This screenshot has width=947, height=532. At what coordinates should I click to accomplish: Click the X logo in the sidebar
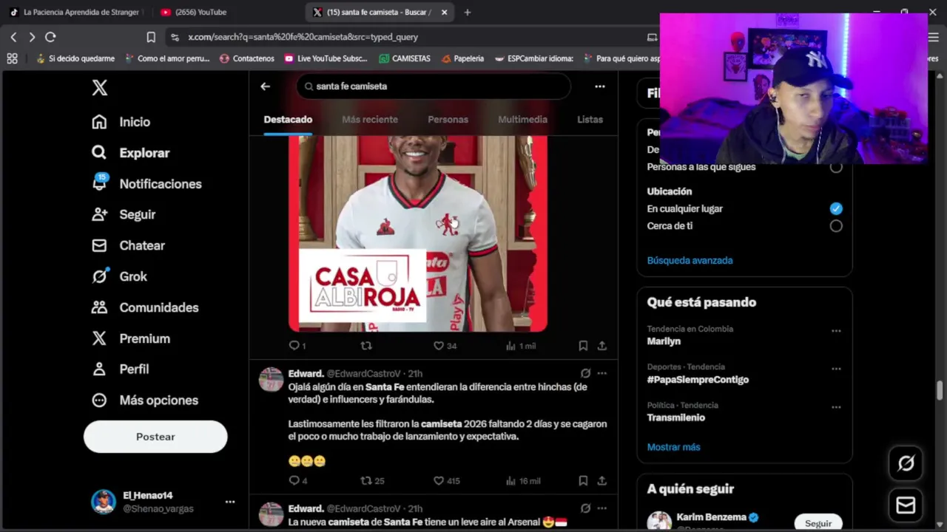click(x=100, y=88)
